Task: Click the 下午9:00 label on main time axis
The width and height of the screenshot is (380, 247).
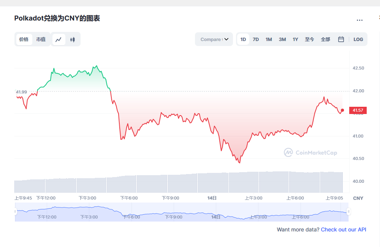Action: tap(171, 198)
